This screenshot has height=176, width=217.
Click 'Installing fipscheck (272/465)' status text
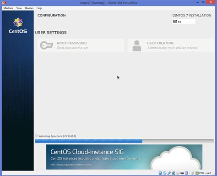(57, 136)
